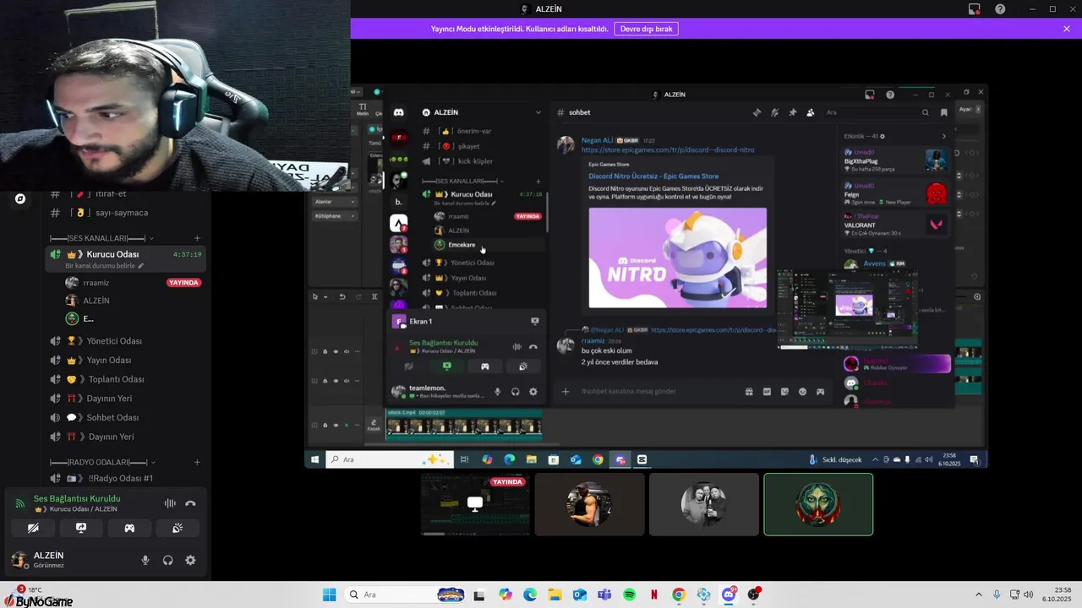This screenshot has width=1082, height=608.
Task: Open Microsoft Teams from the taskbar
Action: pyautogui.click(x=604, y=594)
